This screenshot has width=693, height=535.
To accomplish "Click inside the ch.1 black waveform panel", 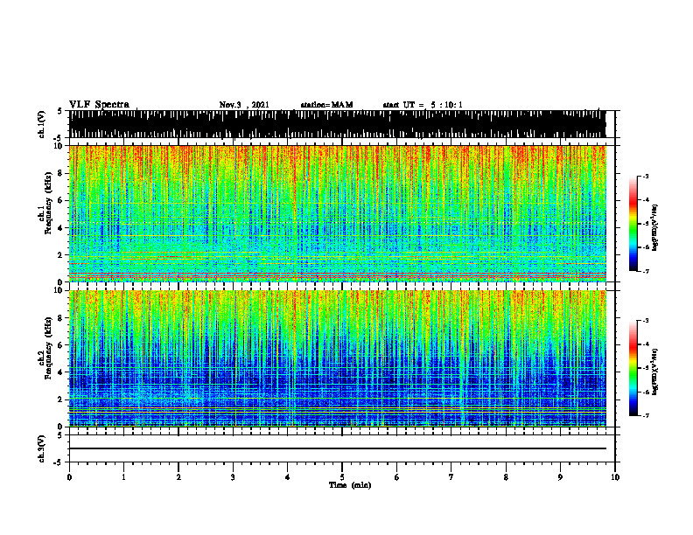I will click(x=337, y=124).
